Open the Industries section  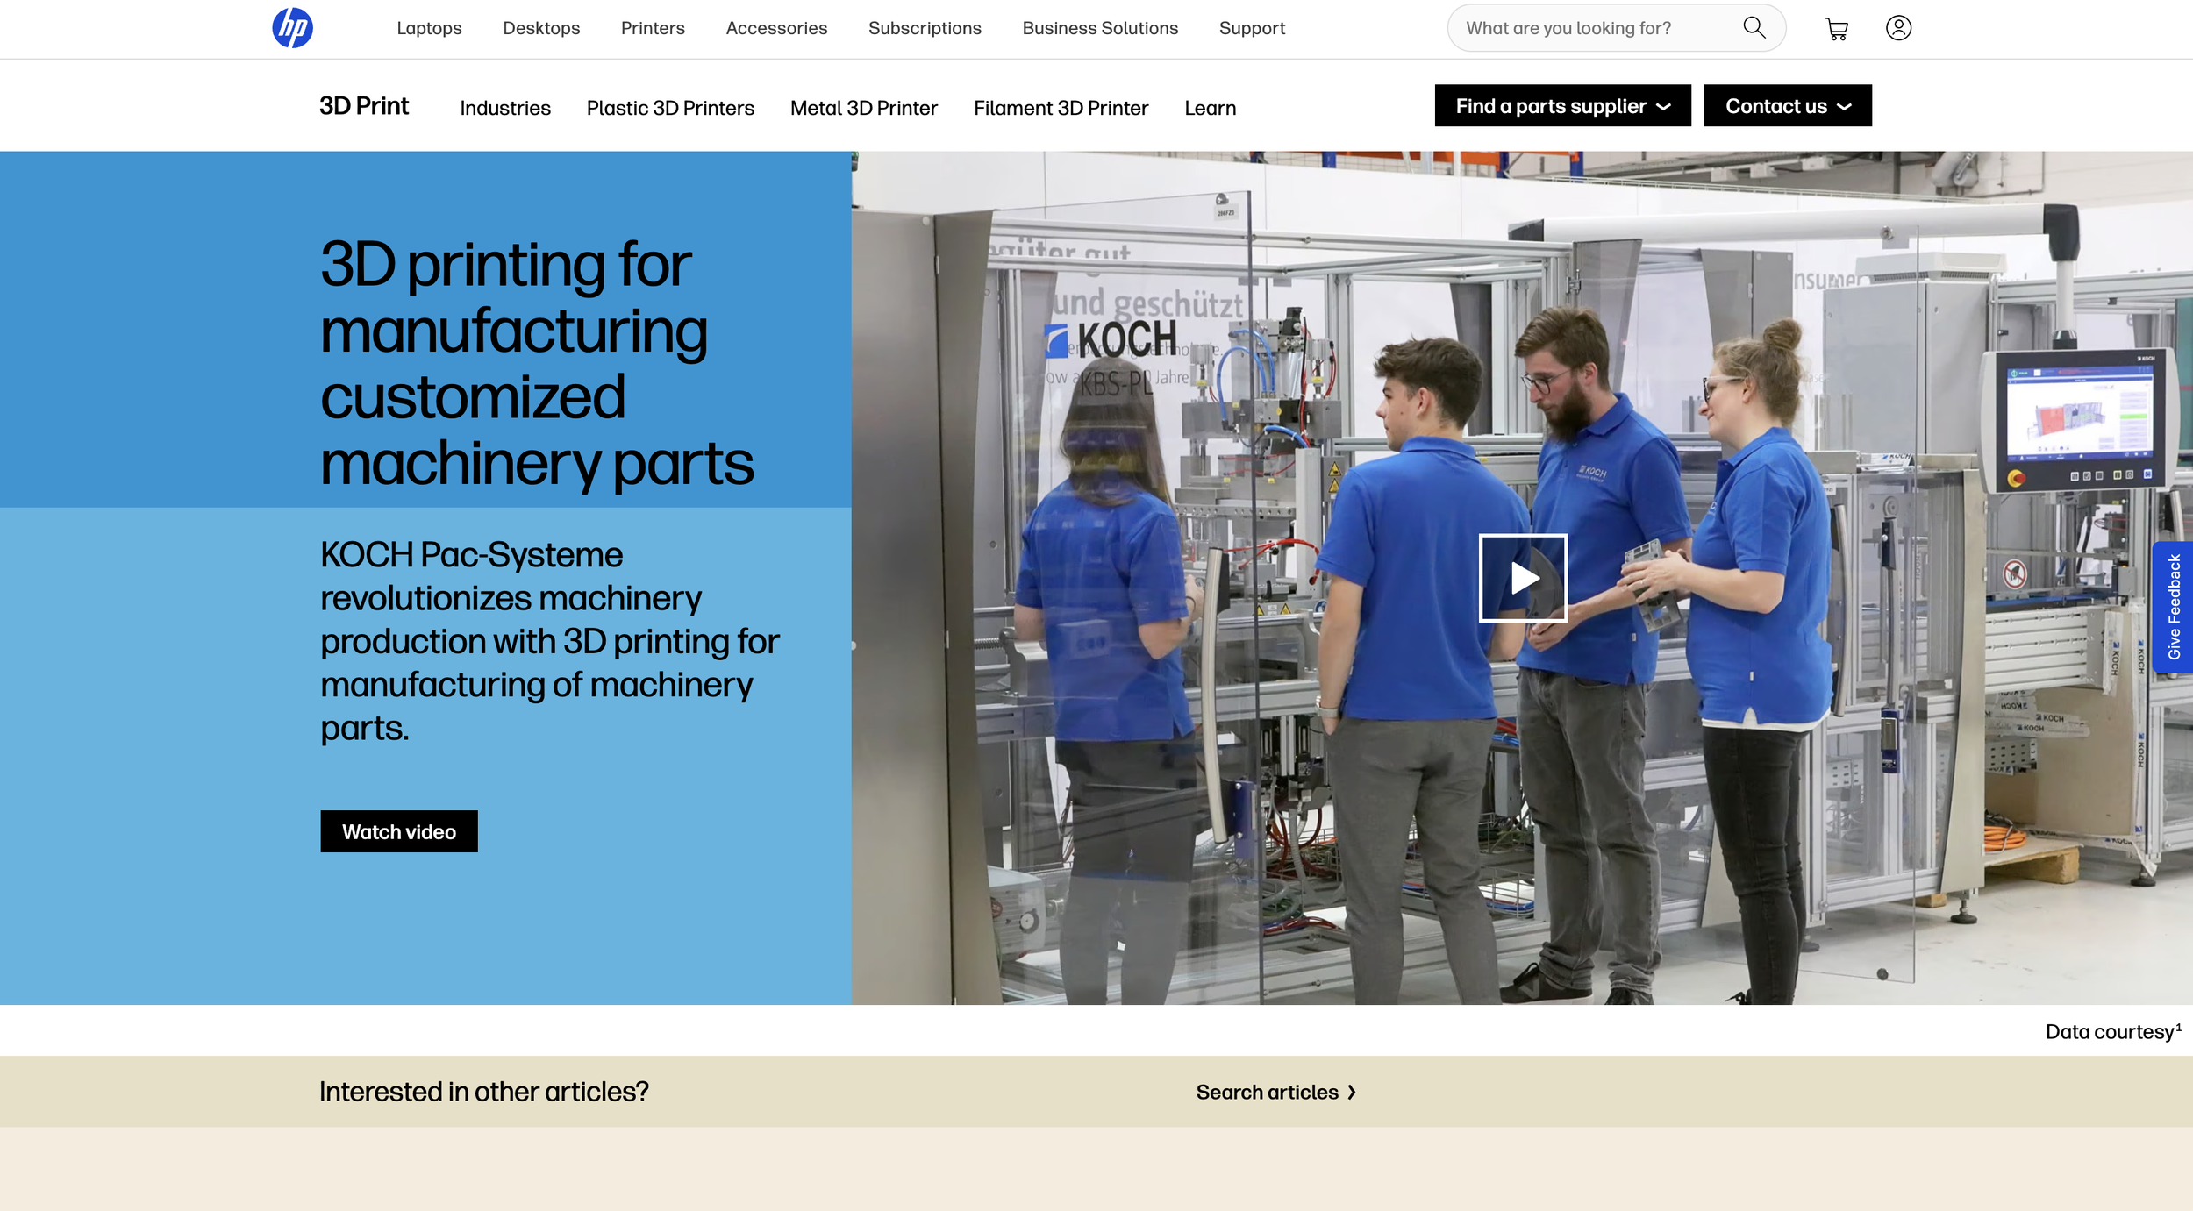(x=505, y=108)
